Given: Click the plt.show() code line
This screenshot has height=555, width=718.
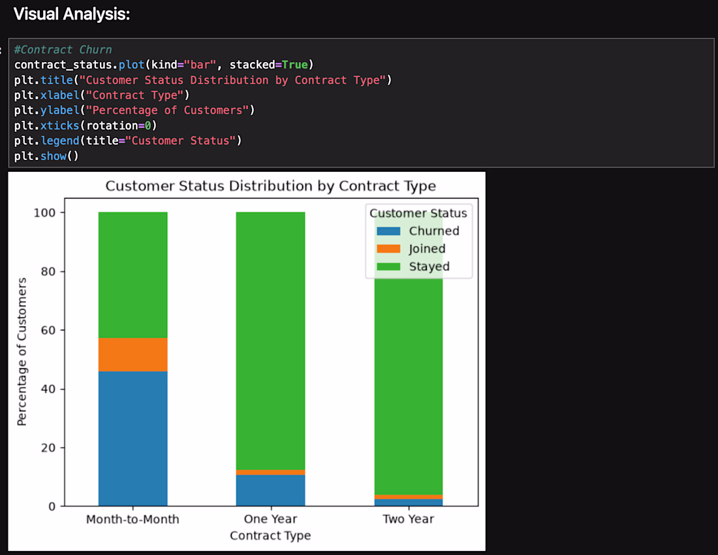Looking at the screenshot, I should pos(46,156).
